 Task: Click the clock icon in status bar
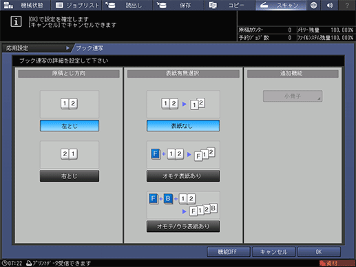[x=4, y=263]
